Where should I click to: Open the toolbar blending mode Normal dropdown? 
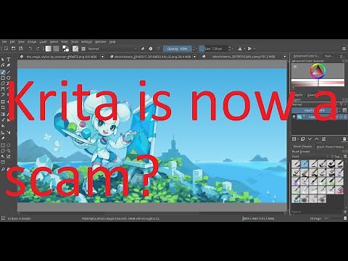pos(112,49)
